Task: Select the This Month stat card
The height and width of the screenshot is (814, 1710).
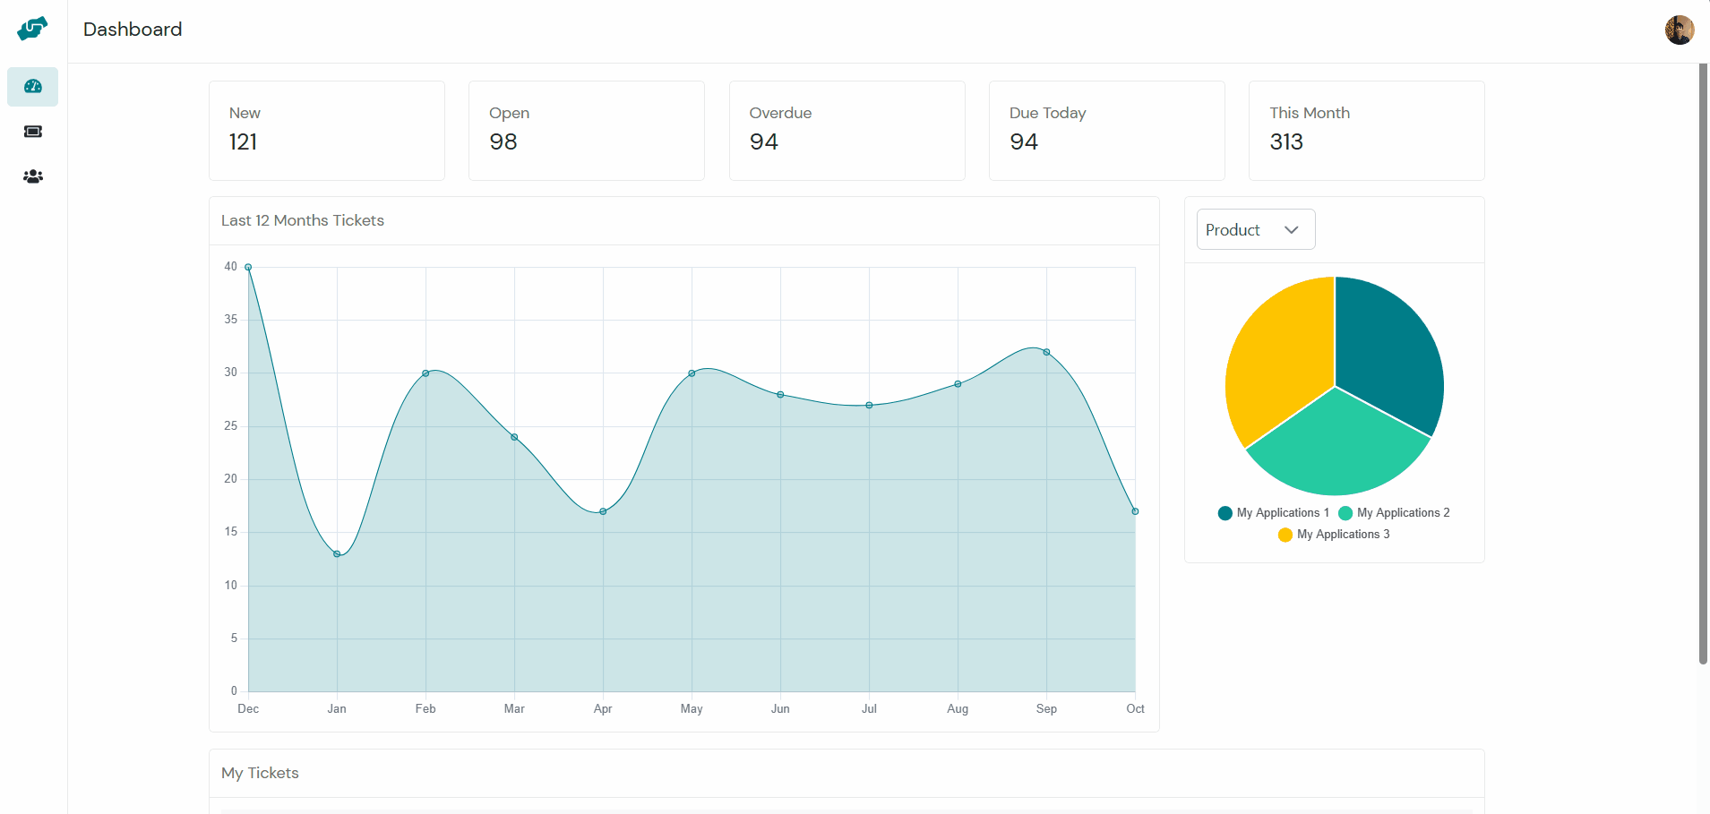Action: [1366, 131]
